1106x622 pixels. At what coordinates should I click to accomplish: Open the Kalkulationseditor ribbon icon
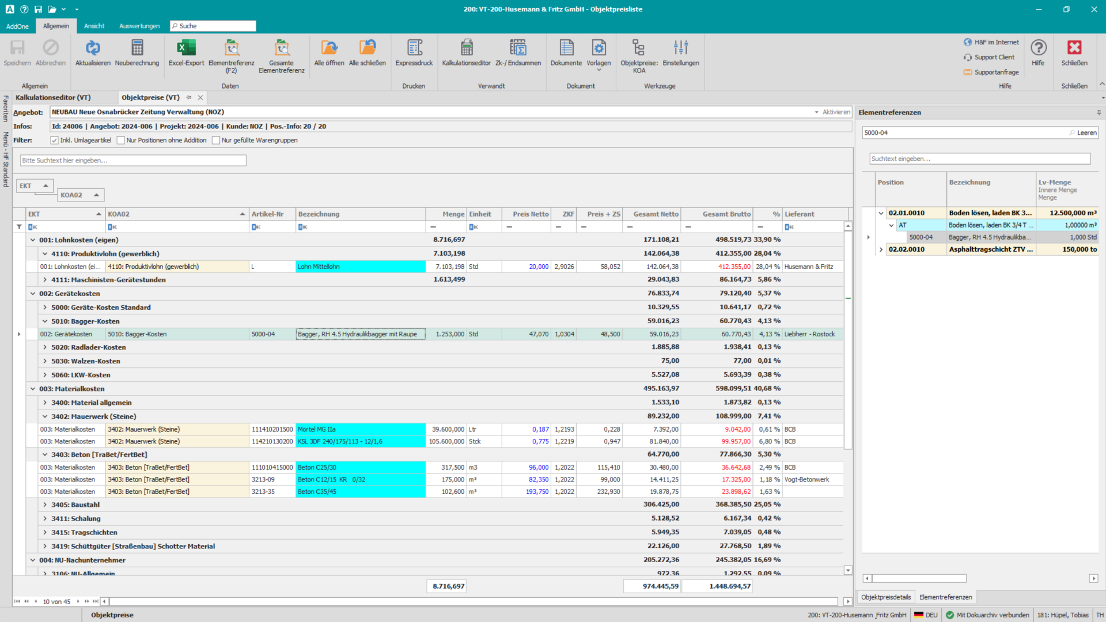tap(466, 48)
